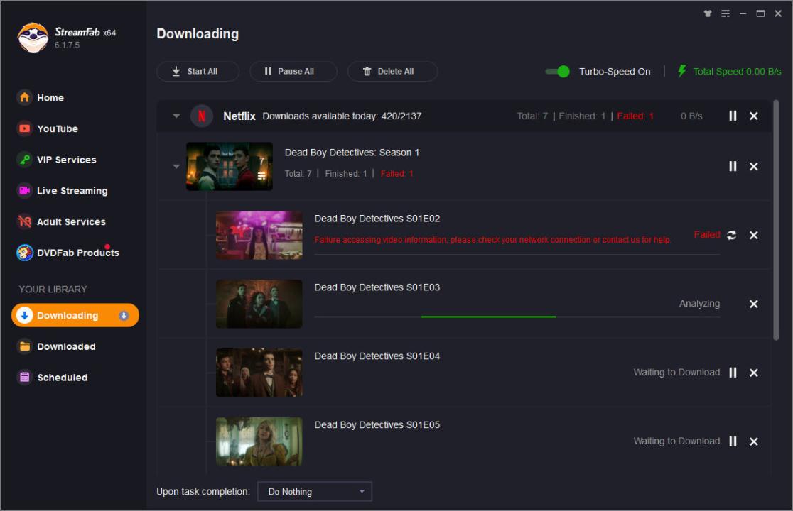This screenshot has width=793, height=511.
Task: Click the skin/theme shirt icon in title bar
Action: pos(707,13)
